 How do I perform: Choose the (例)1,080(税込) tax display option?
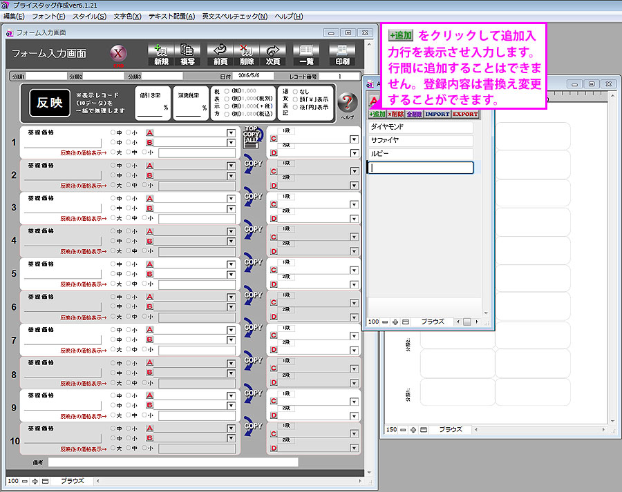coord(227,115)
